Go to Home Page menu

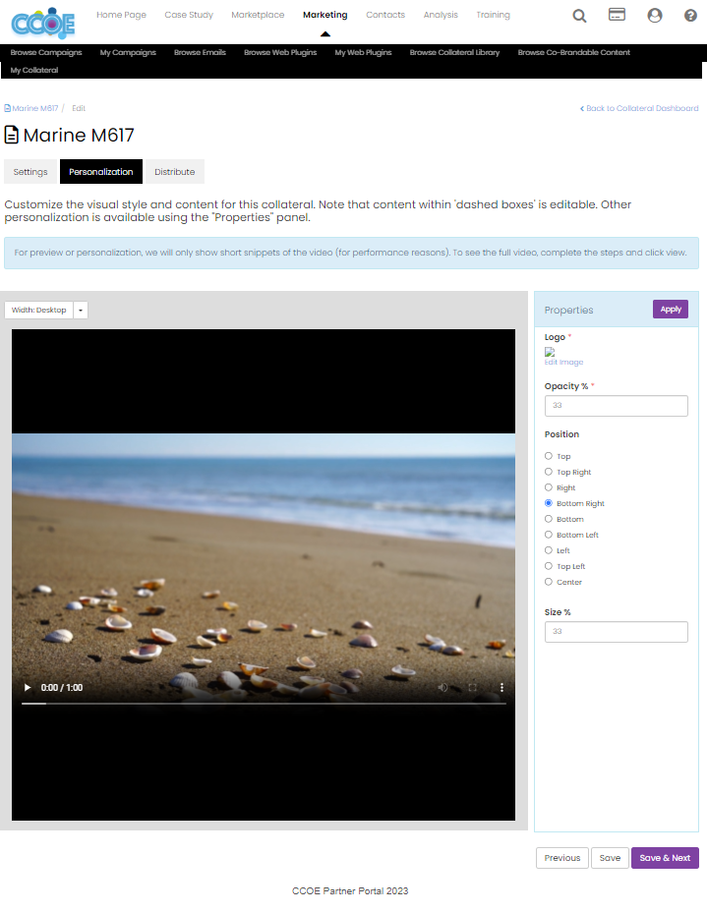[x=121, y=15]
